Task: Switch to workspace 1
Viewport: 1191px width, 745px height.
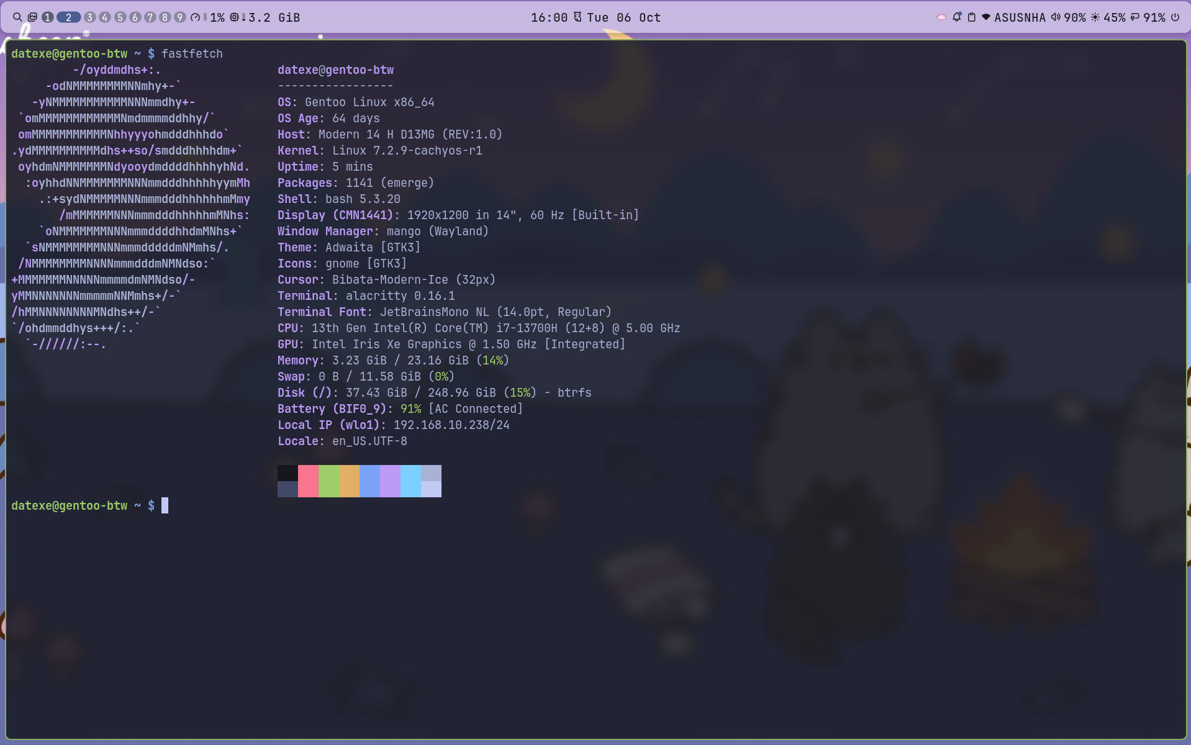Action: point(47,17)
